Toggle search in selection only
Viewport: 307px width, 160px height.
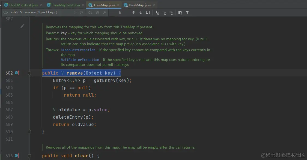coord(180,13)
